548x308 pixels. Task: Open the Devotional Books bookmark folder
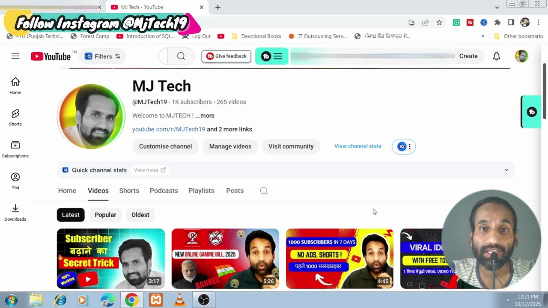tap(256, 36)
